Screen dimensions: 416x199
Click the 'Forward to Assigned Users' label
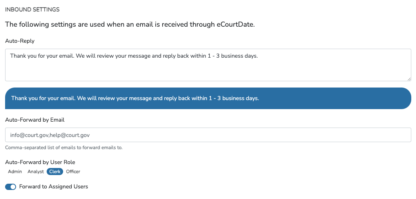tap(53, 187)
